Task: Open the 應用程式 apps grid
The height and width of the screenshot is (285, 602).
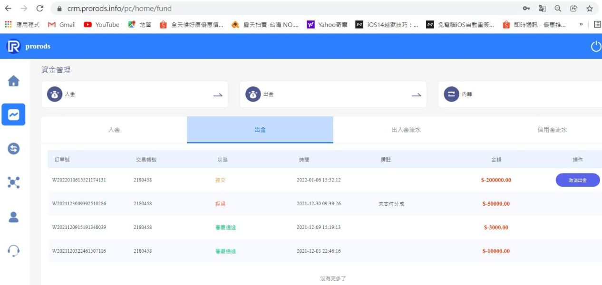Action: pyautogui.click(x=22, y=25)
